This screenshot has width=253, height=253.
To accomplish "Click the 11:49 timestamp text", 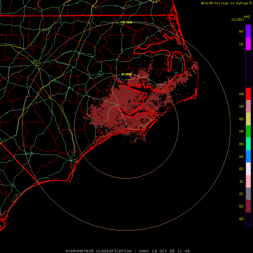I will coord(184,251).
